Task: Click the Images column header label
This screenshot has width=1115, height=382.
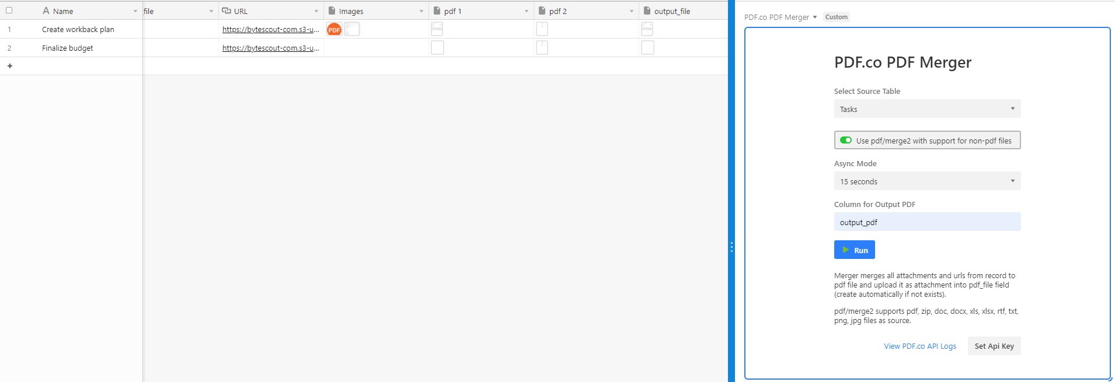Action: 351,11
